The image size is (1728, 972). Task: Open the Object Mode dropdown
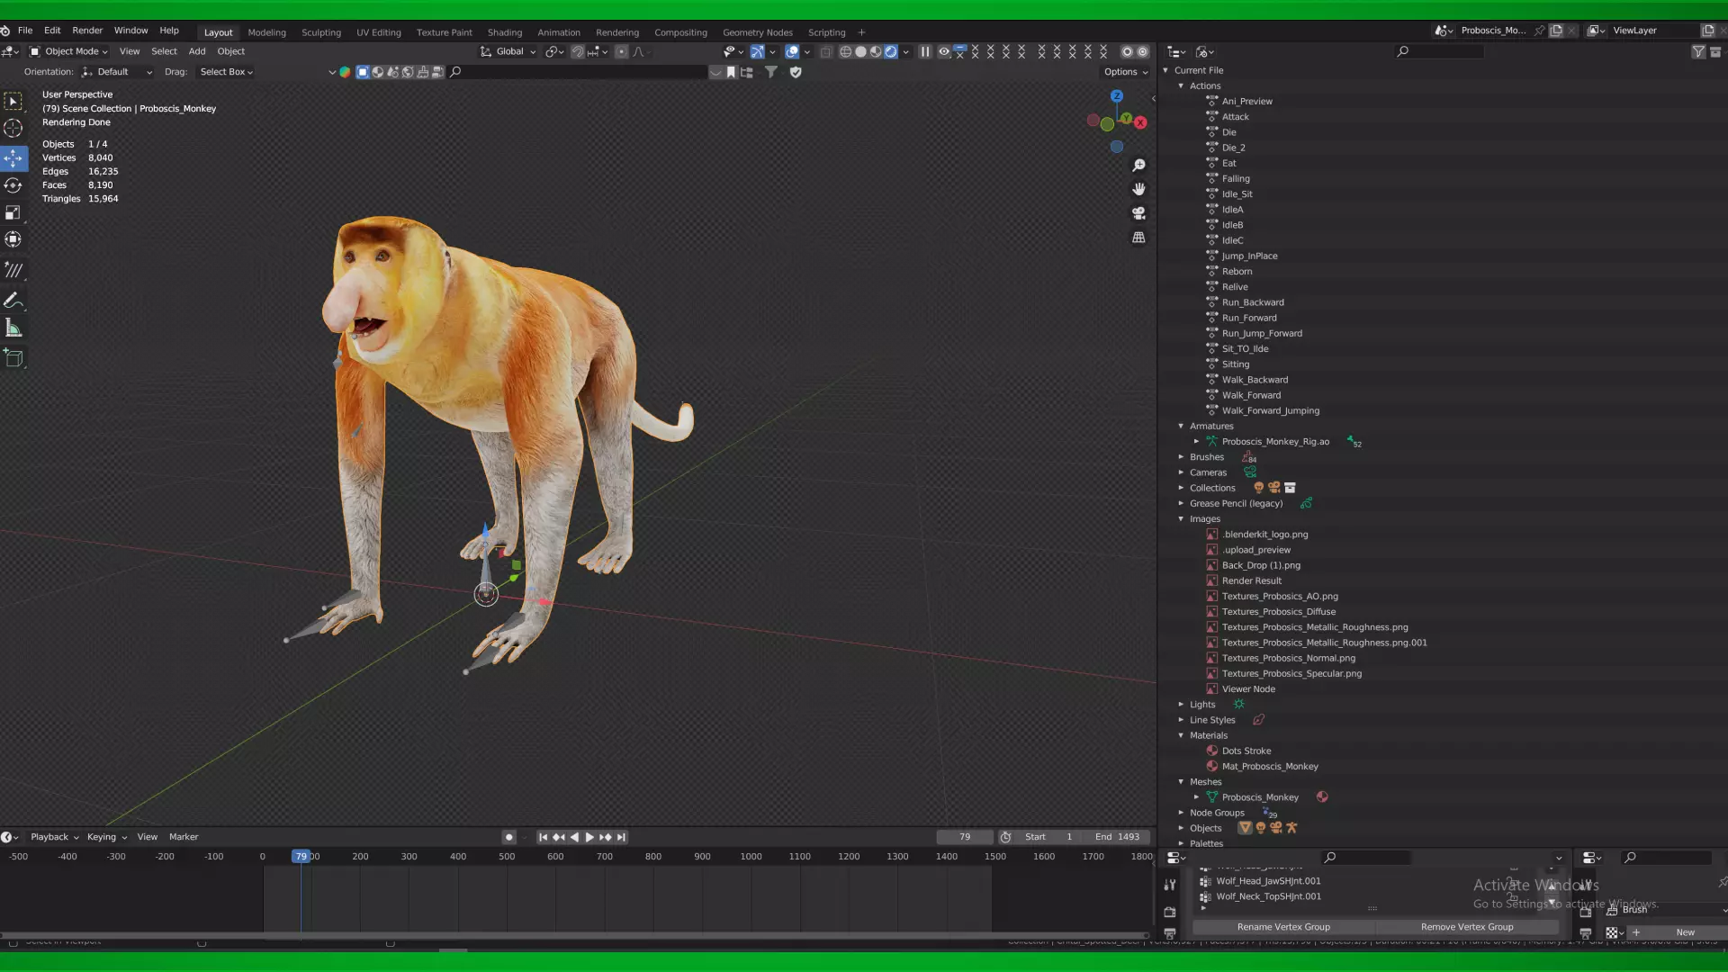(x=68, y=52)
